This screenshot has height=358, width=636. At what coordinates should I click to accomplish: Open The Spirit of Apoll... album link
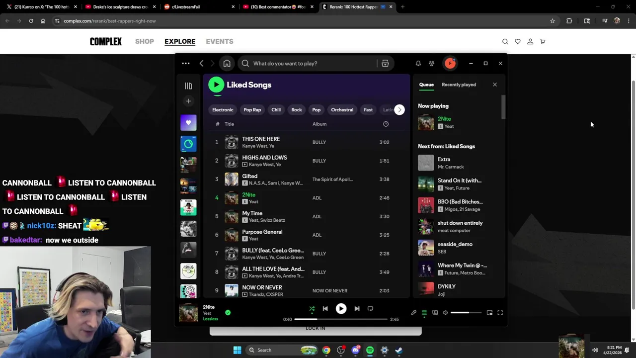[332, 179]
